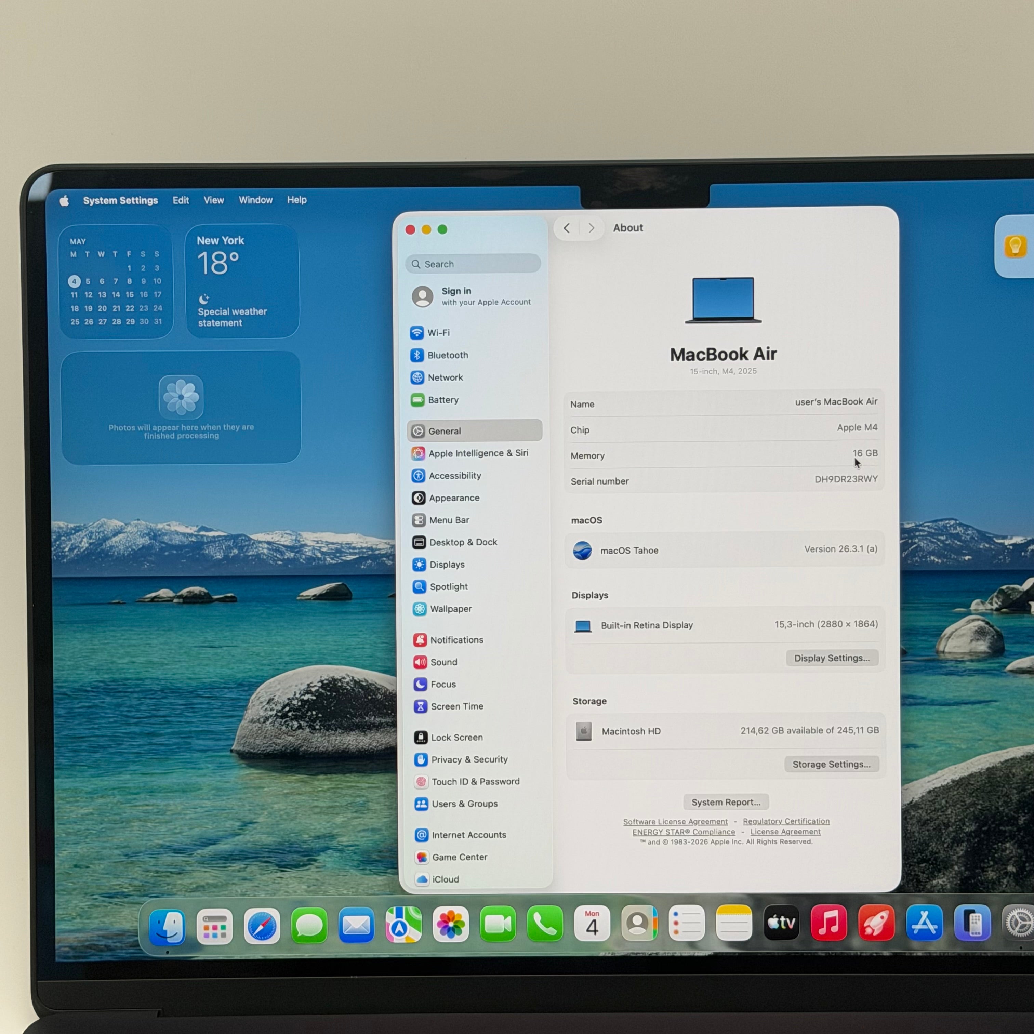Open Music from the Dock
The width and height of the screenshot is (1034, 1034).
pos(828,923)
